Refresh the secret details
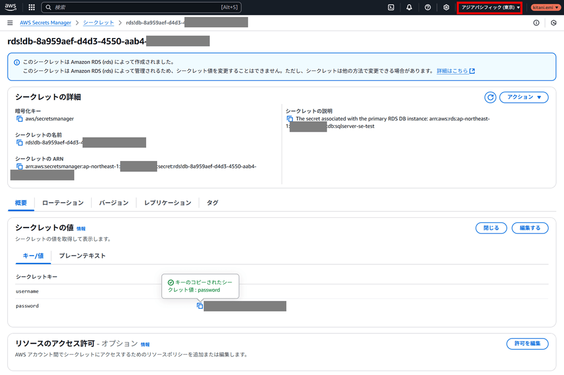Viewport: 564px width, 375px height. [x=490, y=97]
